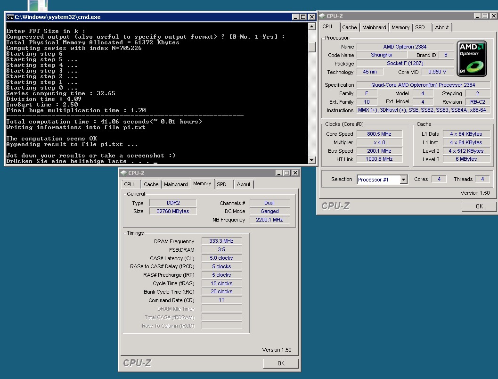
Task: Click the Threads count field
Action: (482, 179)
